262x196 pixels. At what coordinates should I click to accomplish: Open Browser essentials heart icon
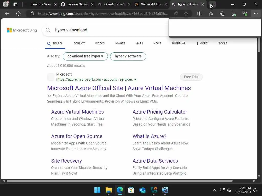245,14
